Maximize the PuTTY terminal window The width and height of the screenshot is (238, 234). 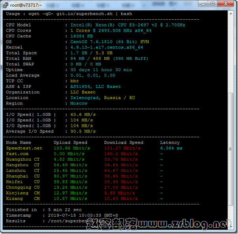[212, 4]
